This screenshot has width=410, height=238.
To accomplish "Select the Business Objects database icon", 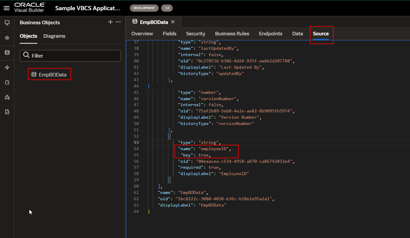I will click(7, 53).
